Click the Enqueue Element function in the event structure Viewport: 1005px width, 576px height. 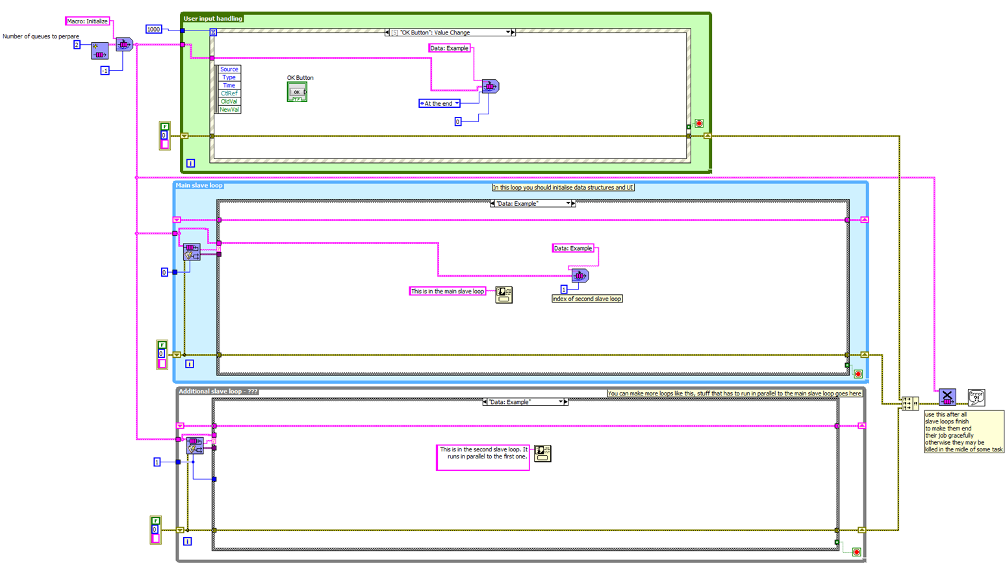coord(490,86)
